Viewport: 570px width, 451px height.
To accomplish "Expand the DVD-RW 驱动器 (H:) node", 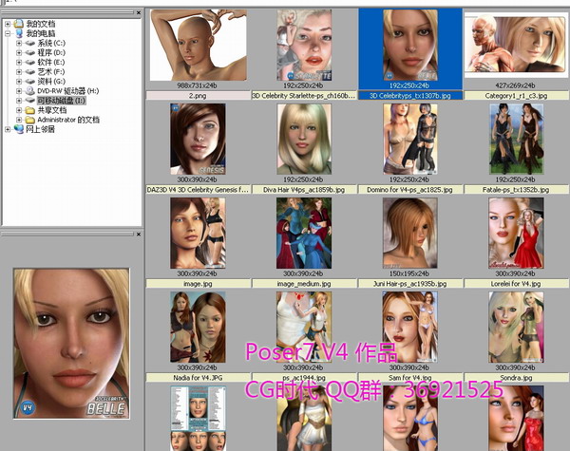I will pos(19,91).
